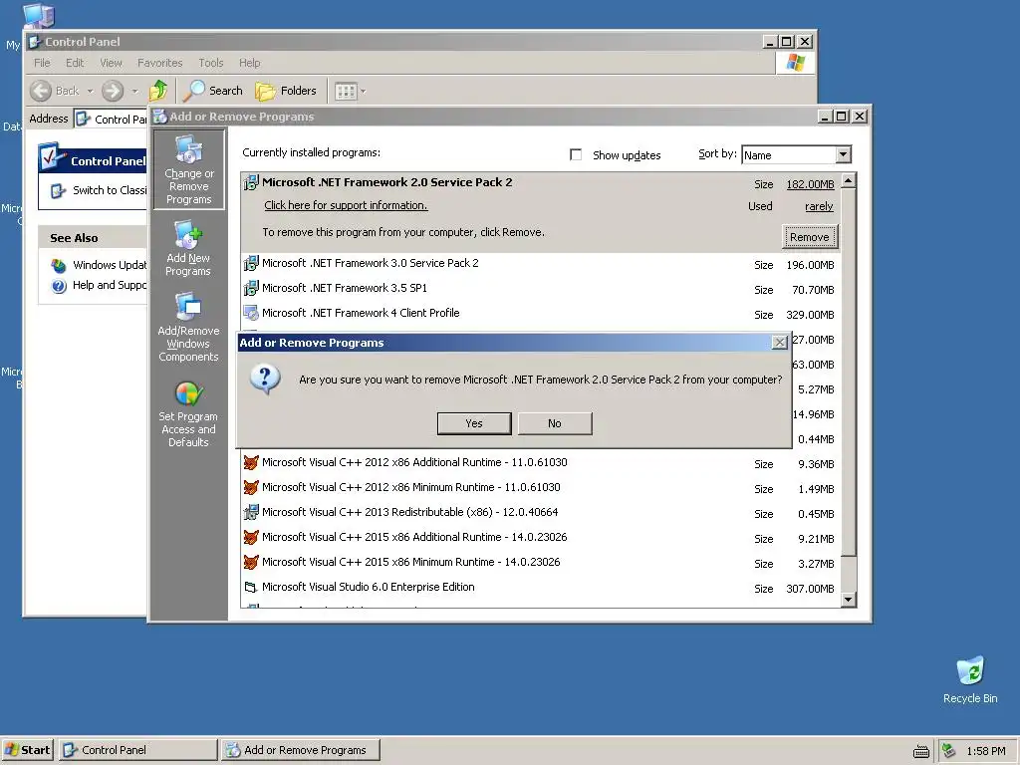Viewport: 1020px width, 765px height.
Task: Select Microsoft .NET Framework 3.0 Service Pack 2
Action: point(541,263)
